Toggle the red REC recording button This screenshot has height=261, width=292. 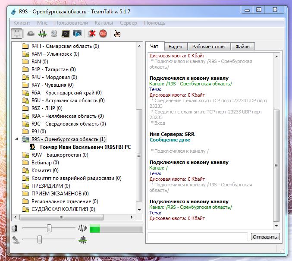pos(103,33)
